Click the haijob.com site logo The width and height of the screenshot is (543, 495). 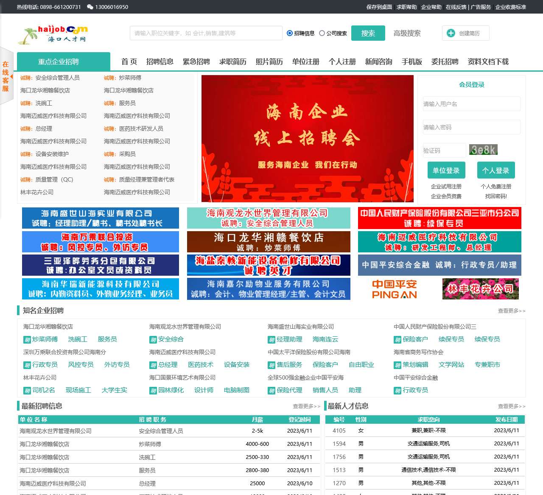53,35
